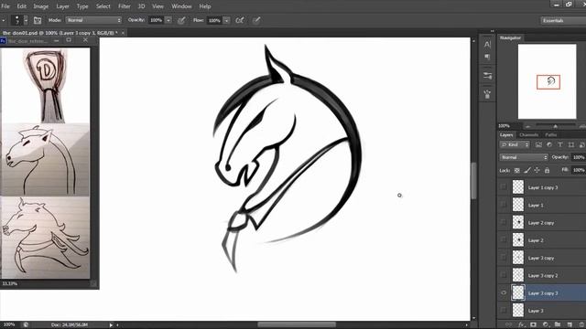
Task: Open the painting Mode dropdown
Action: click(93, 20)
